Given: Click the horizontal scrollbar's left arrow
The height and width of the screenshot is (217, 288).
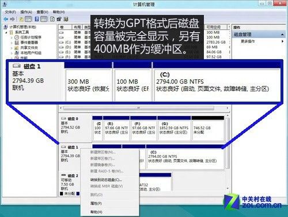Looking at the screenshot, I should point(60,108).
